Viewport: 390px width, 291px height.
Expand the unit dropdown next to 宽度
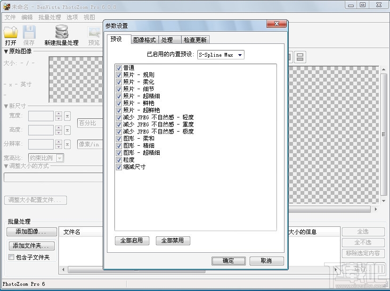click(x=66, y=116)
